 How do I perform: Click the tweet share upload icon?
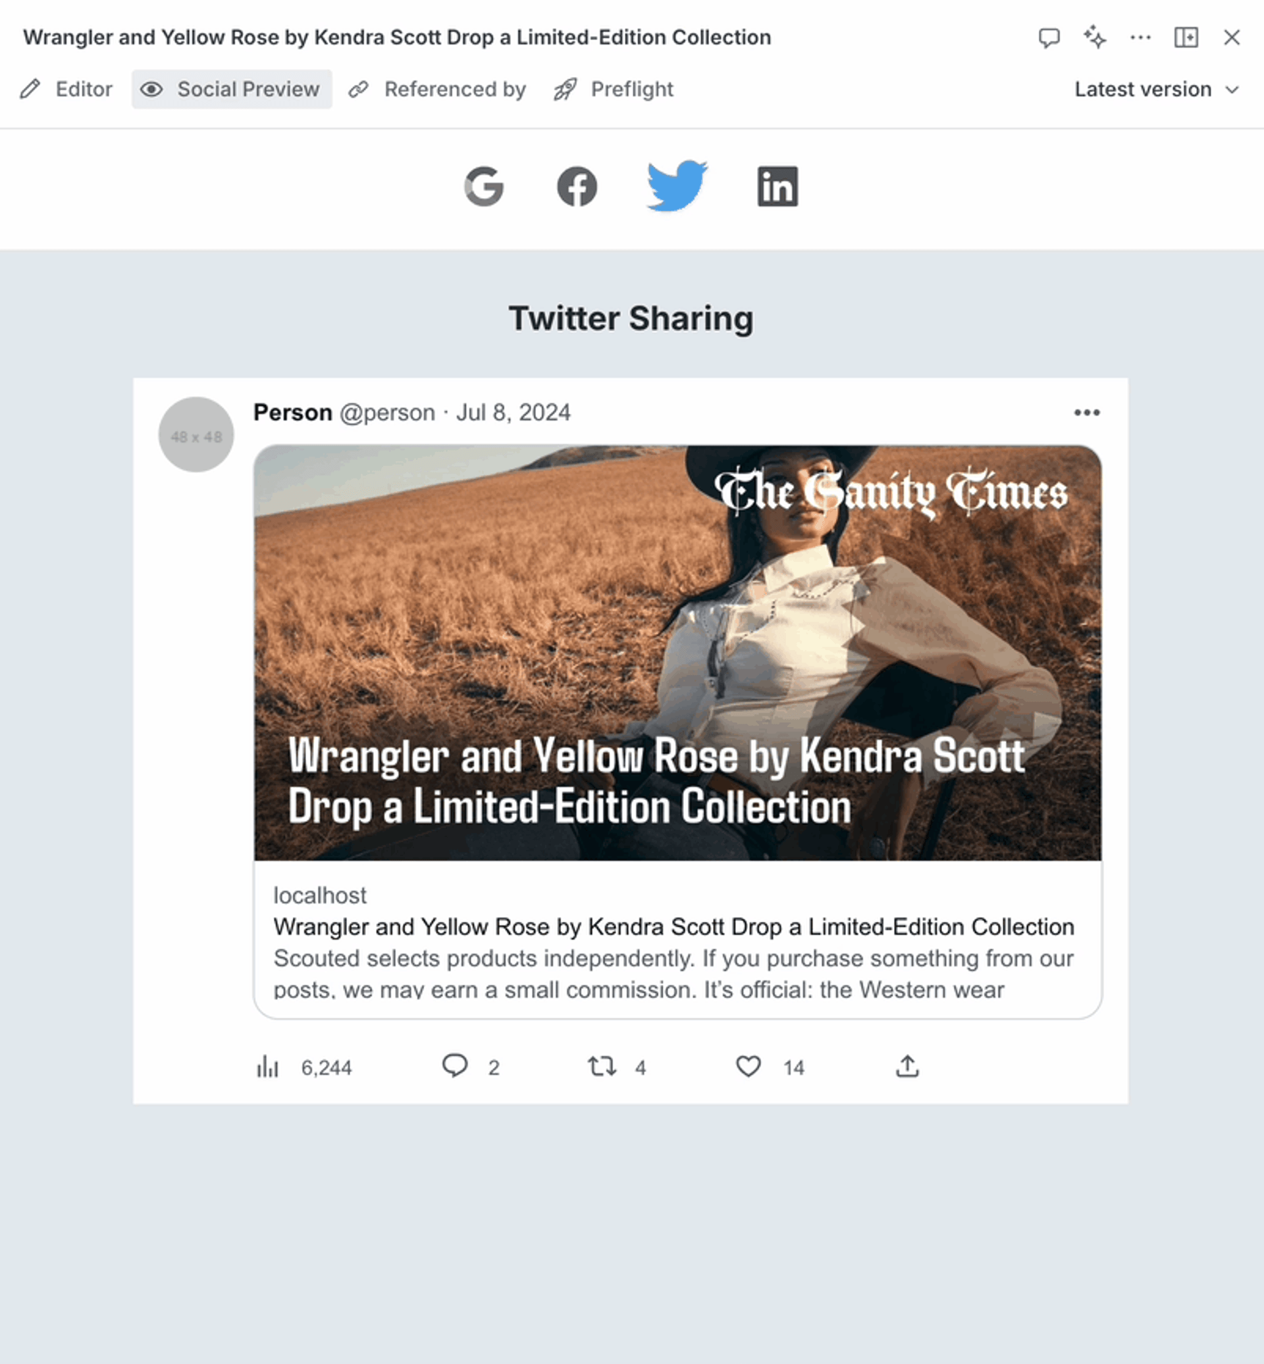907,1066
